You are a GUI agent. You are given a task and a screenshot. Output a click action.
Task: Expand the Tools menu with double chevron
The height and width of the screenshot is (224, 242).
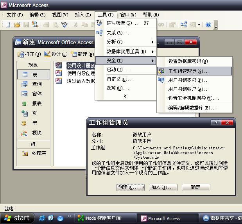125,96
